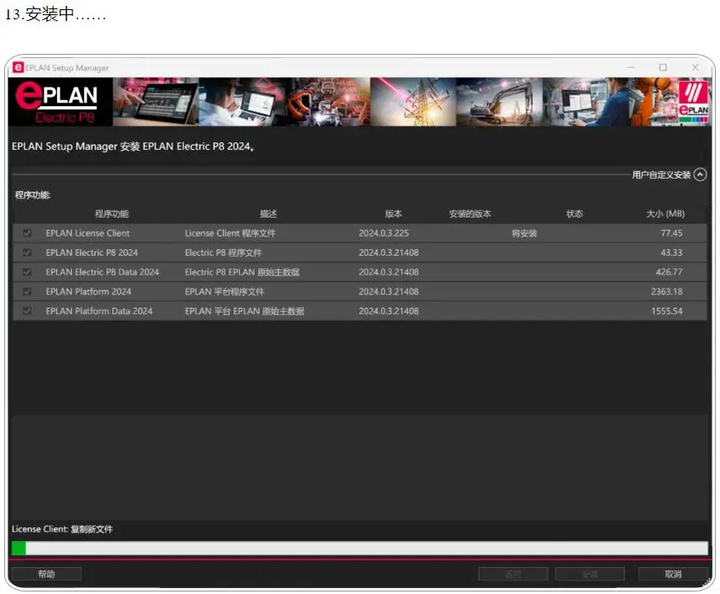The height and width of the screenshot is (594, 720).
Task: Click the excavator banner photo
Action: 499,102
